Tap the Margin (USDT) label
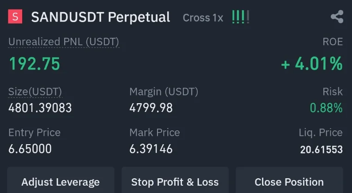352x193 pixels. tap(164, 92)
